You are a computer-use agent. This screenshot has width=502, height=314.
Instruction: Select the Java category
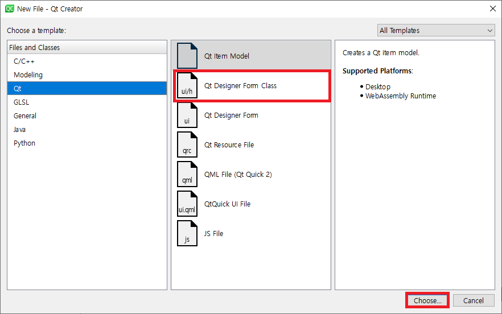pos(87,129)
